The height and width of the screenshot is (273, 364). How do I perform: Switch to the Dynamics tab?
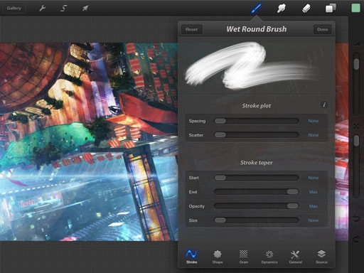pyautogui.click(x=269, y=257)
